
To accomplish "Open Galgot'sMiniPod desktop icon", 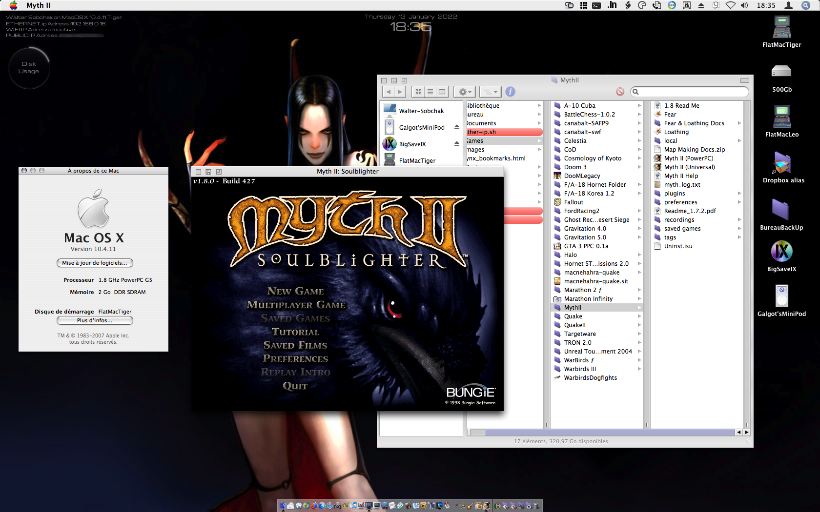I will (781, 301).
